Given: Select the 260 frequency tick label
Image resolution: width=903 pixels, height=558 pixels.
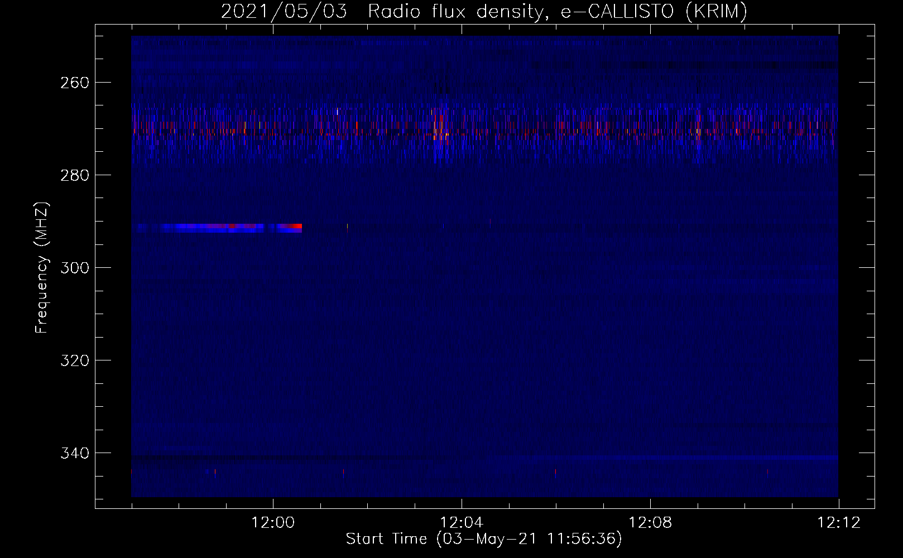Looking at the screenshot, I should (75, 83).
